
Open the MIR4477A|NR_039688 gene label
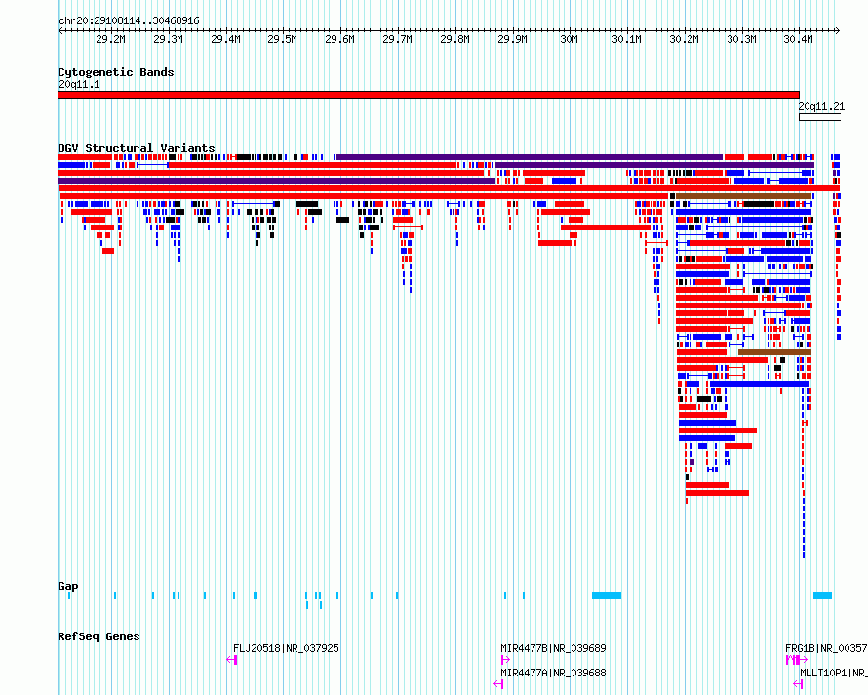tap(553, 673)
